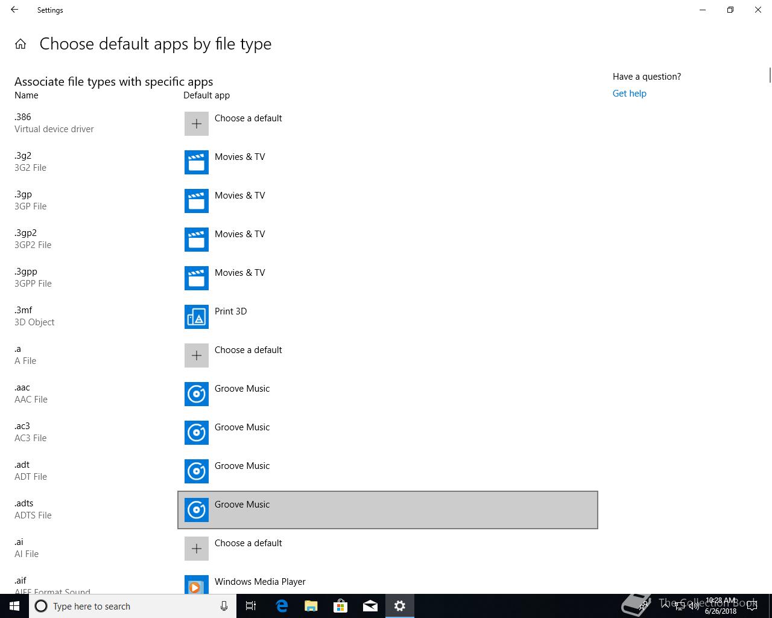This screenshot has height=618, width=772.
Task: Open Microsoft Store from taskbar
Action: 341,606
